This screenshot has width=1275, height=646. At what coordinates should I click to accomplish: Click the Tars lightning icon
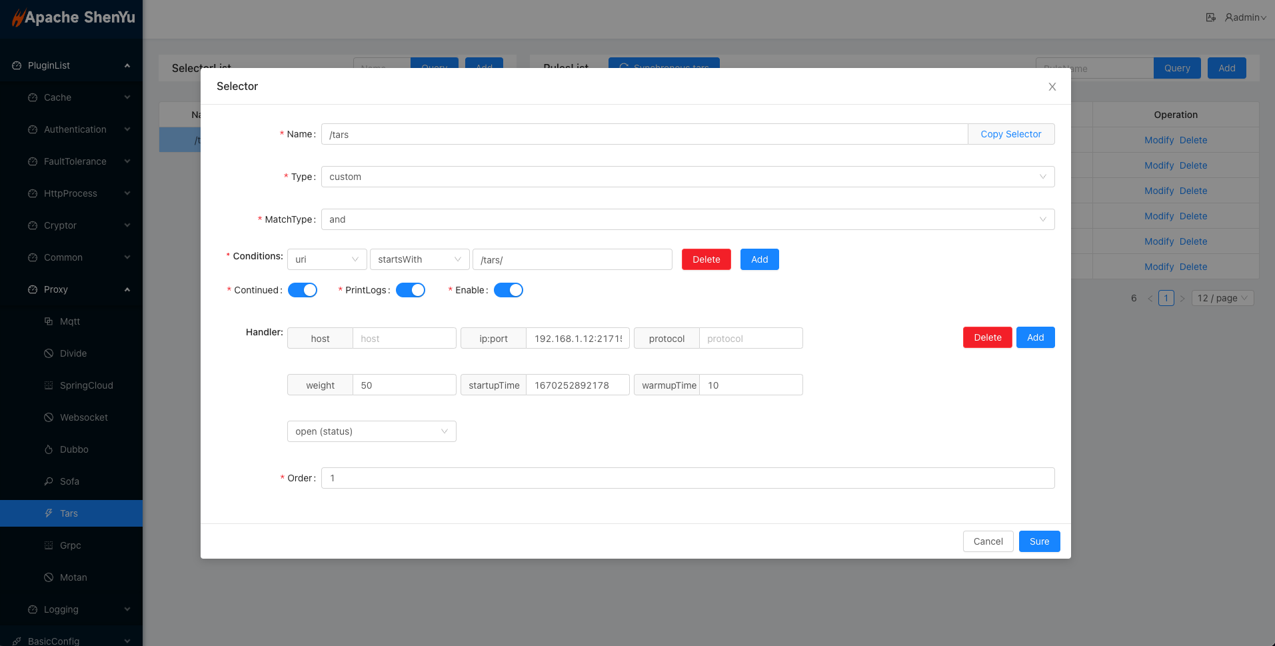pos(49,513)
